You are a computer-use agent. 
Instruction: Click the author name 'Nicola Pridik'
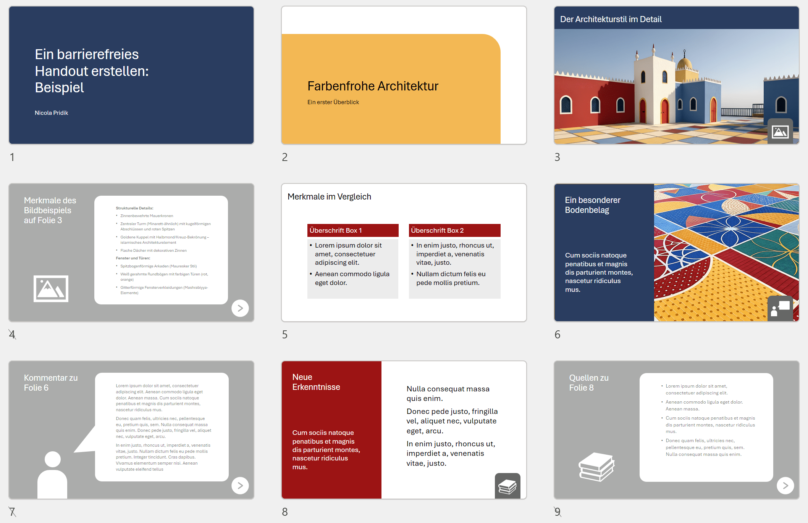tap(52, 113)
